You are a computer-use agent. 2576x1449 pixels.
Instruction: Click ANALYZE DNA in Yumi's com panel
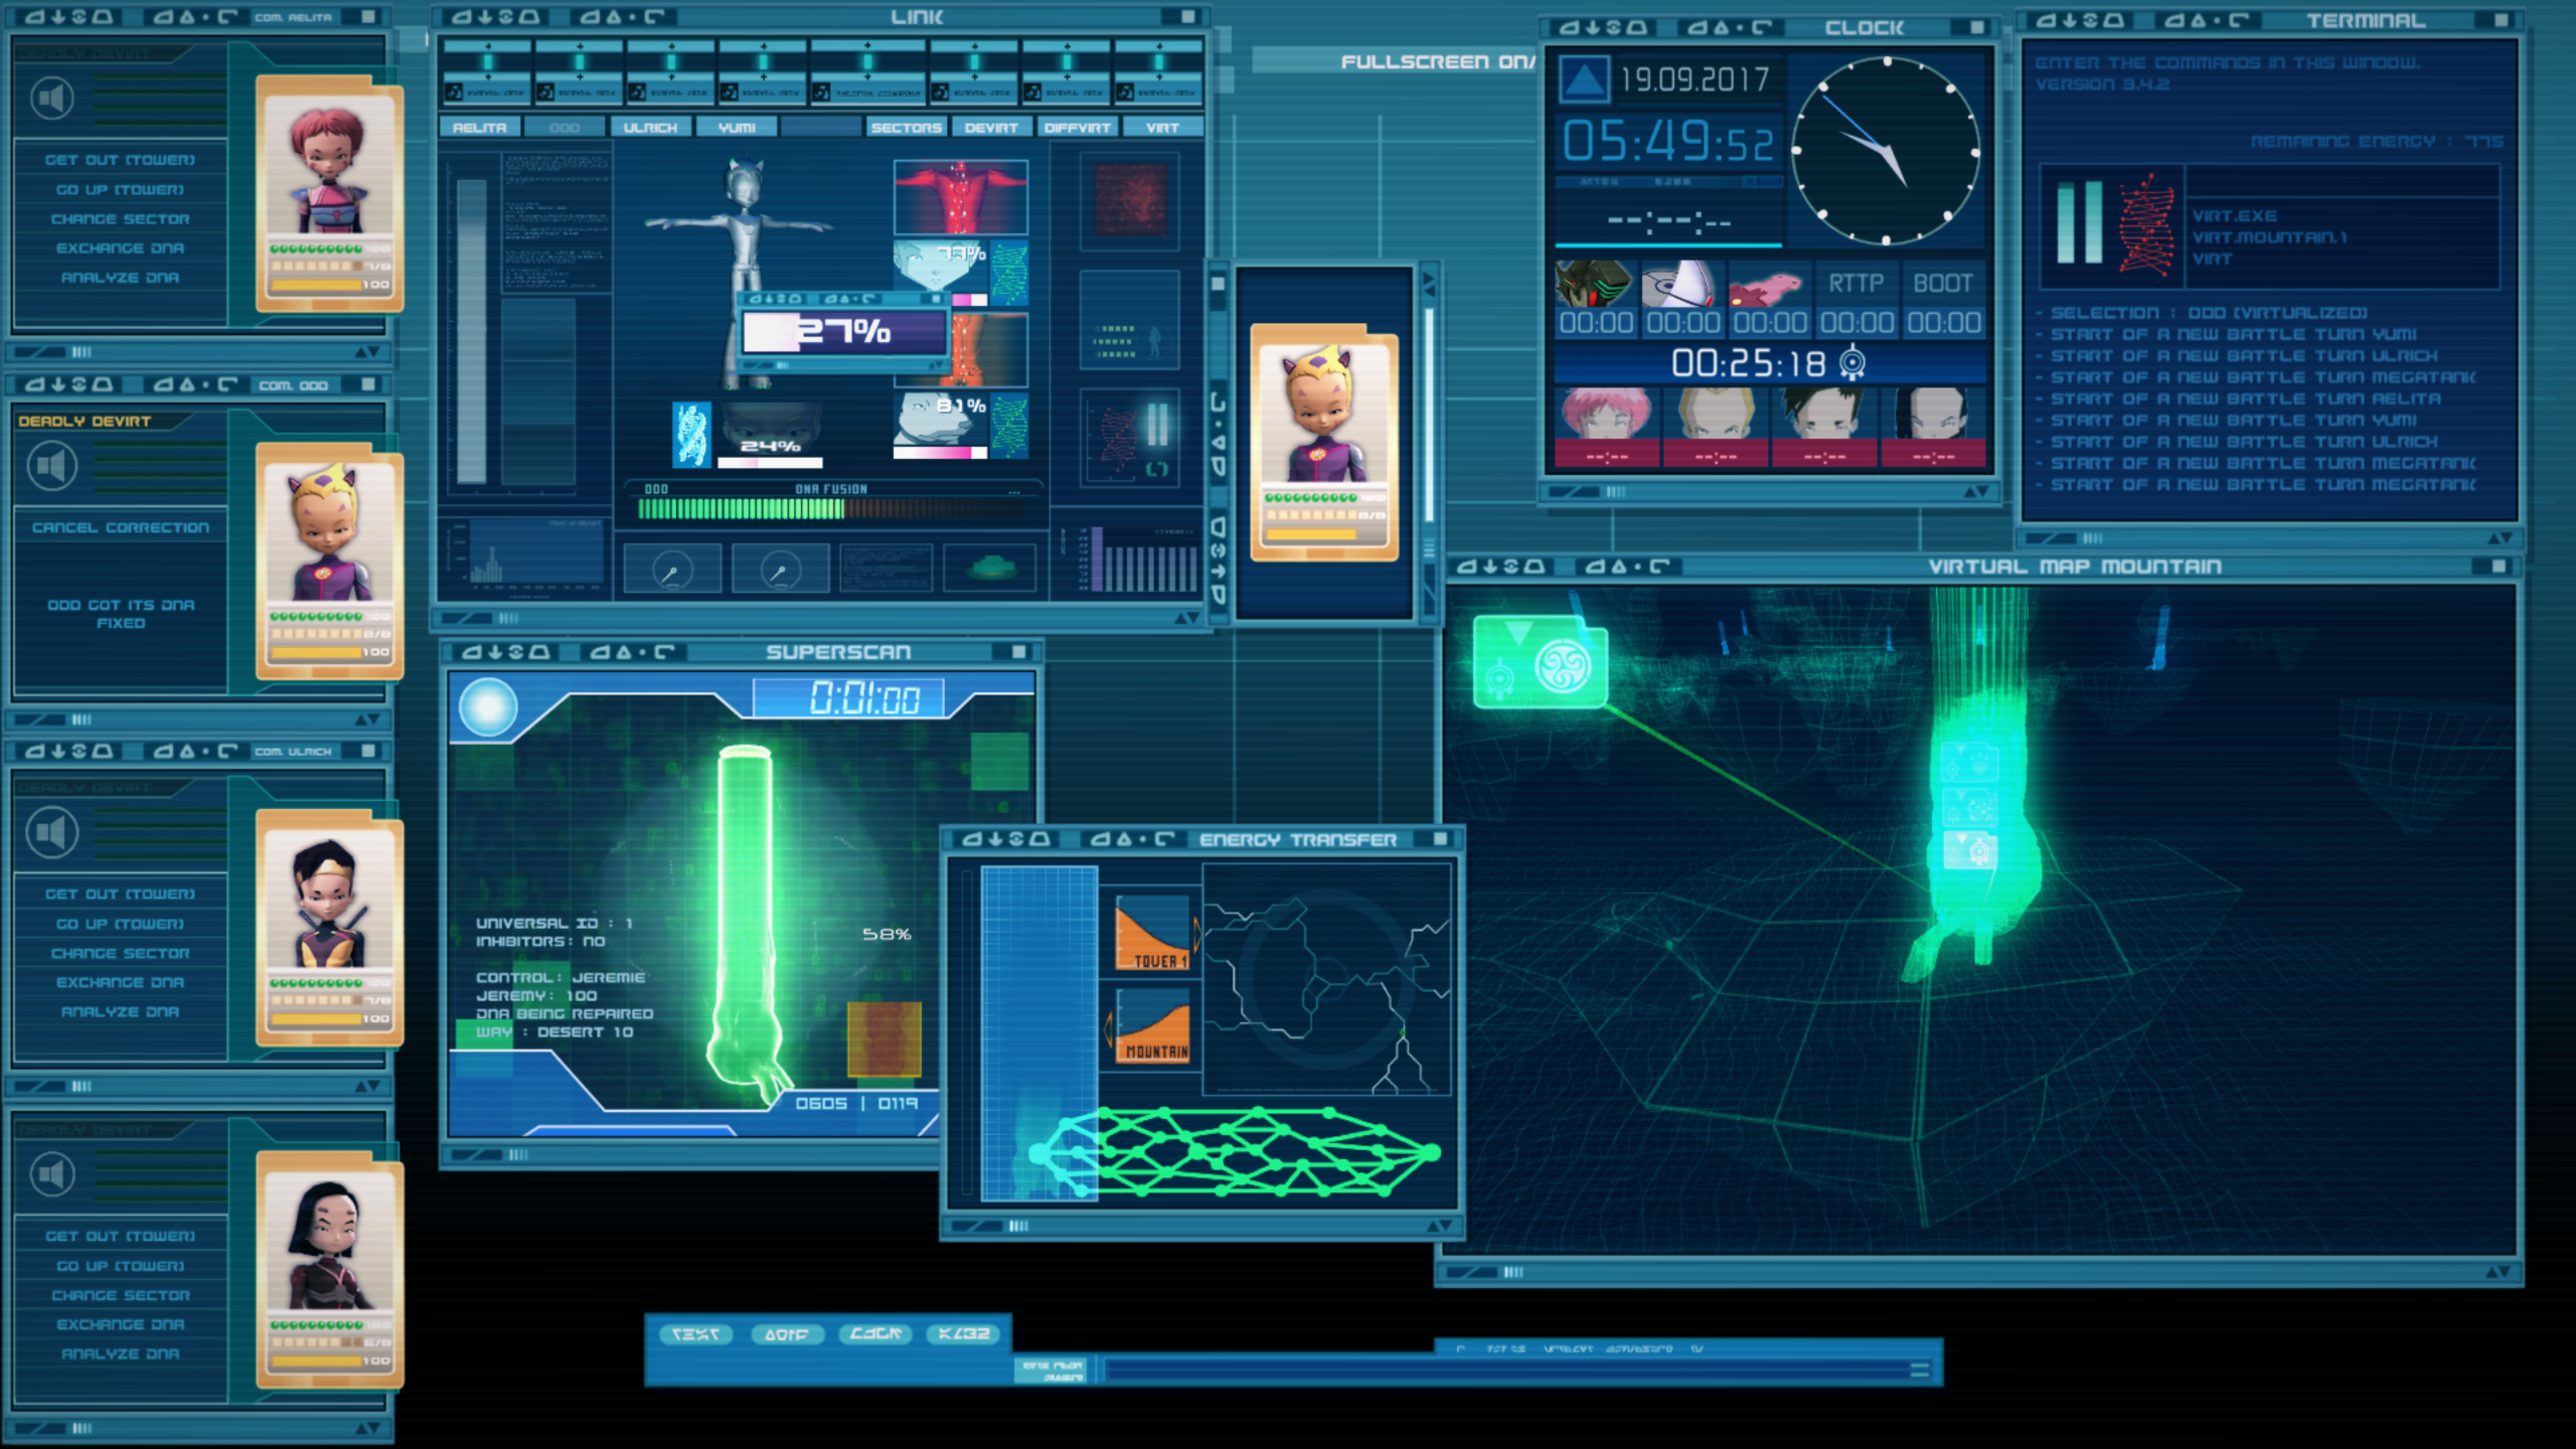[120, 1353]
